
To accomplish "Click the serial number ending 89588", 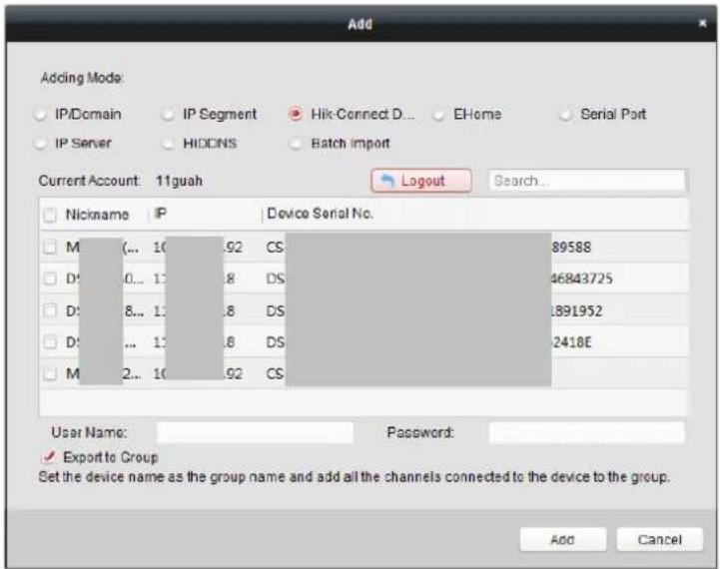I will [571, 247].
